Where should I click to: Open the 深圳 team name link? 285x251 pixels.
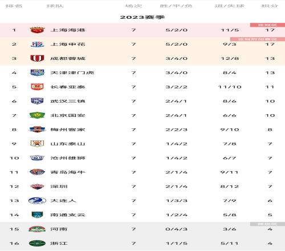pos(59,187)
